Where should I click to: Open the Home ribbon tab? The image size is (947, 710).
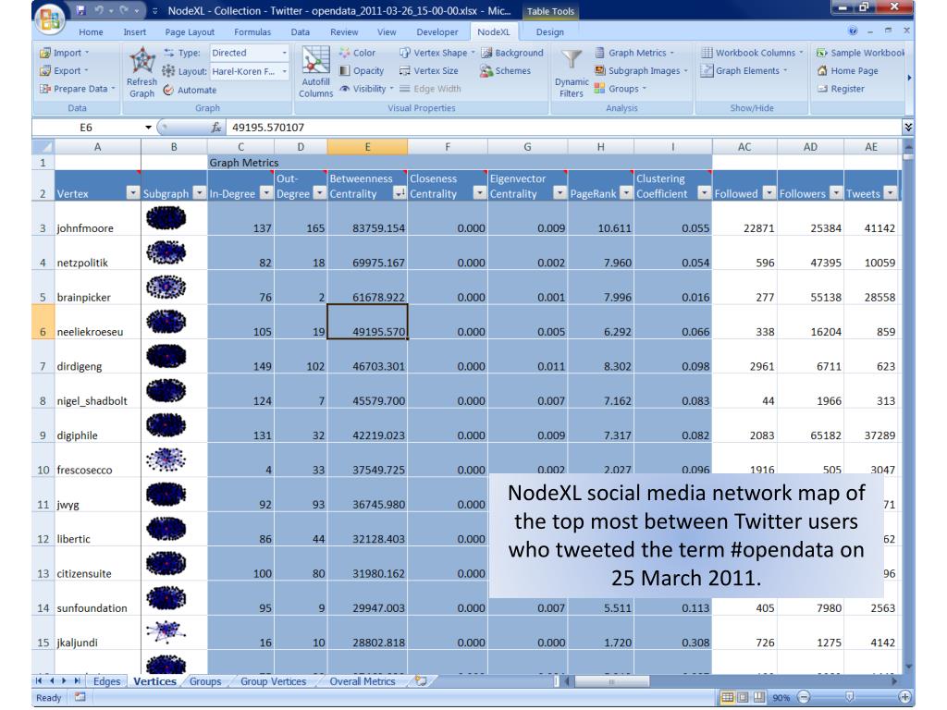pos(91,32)
